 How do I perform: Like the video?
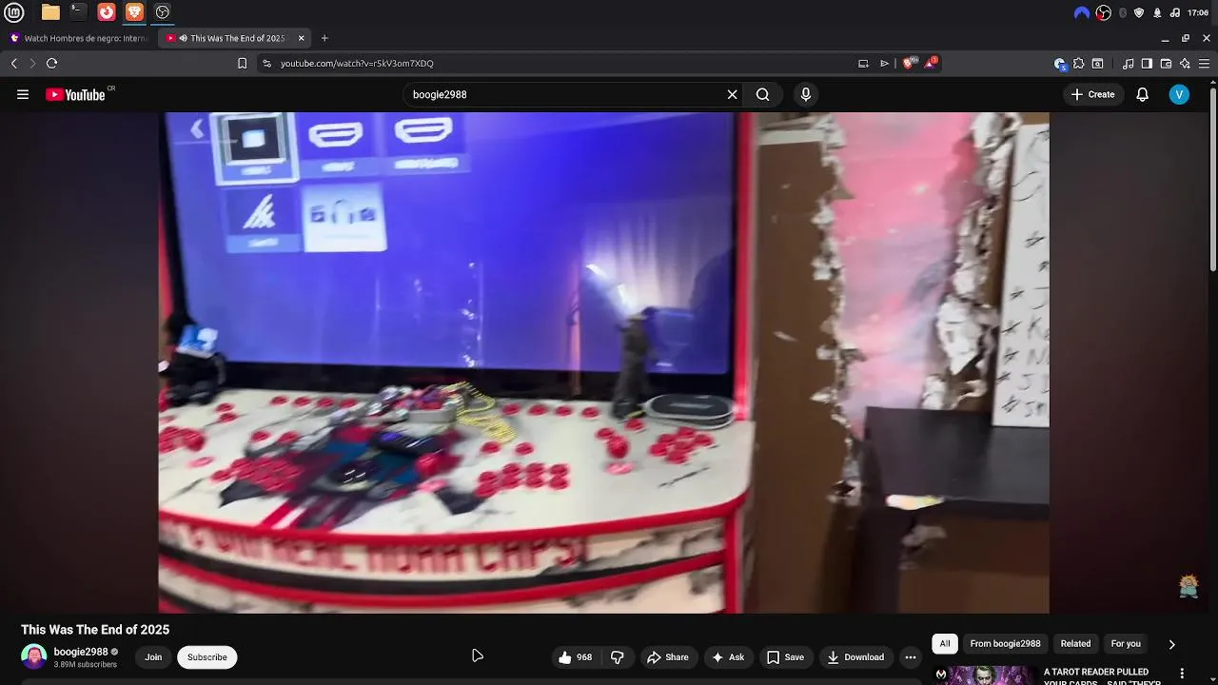pos(575,657)
